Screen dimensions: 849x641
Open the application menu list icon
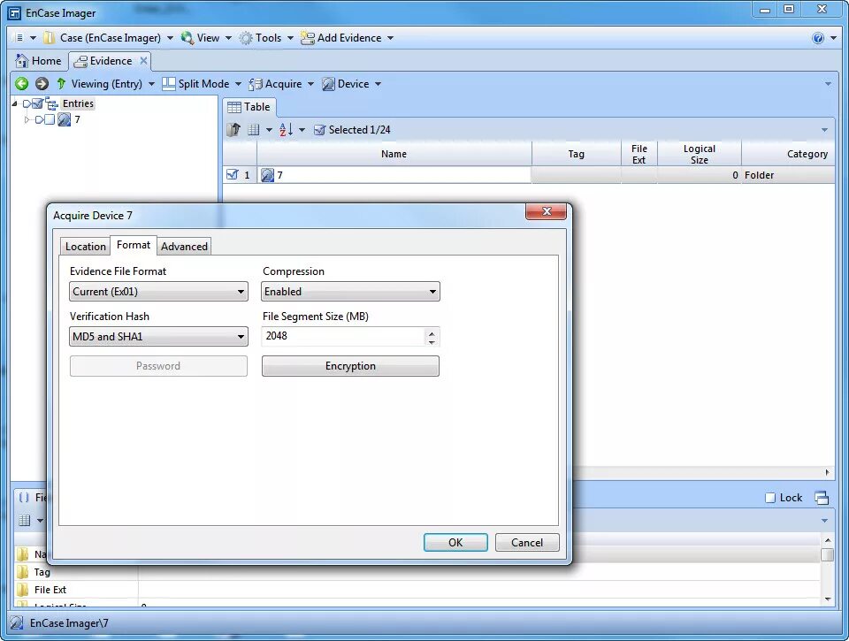click(20, 38)
